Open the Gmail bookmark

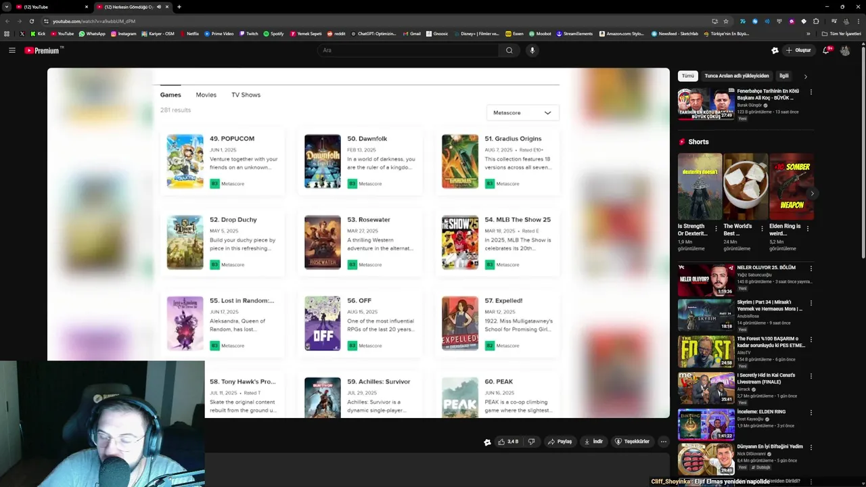click(x=411, y=33)
